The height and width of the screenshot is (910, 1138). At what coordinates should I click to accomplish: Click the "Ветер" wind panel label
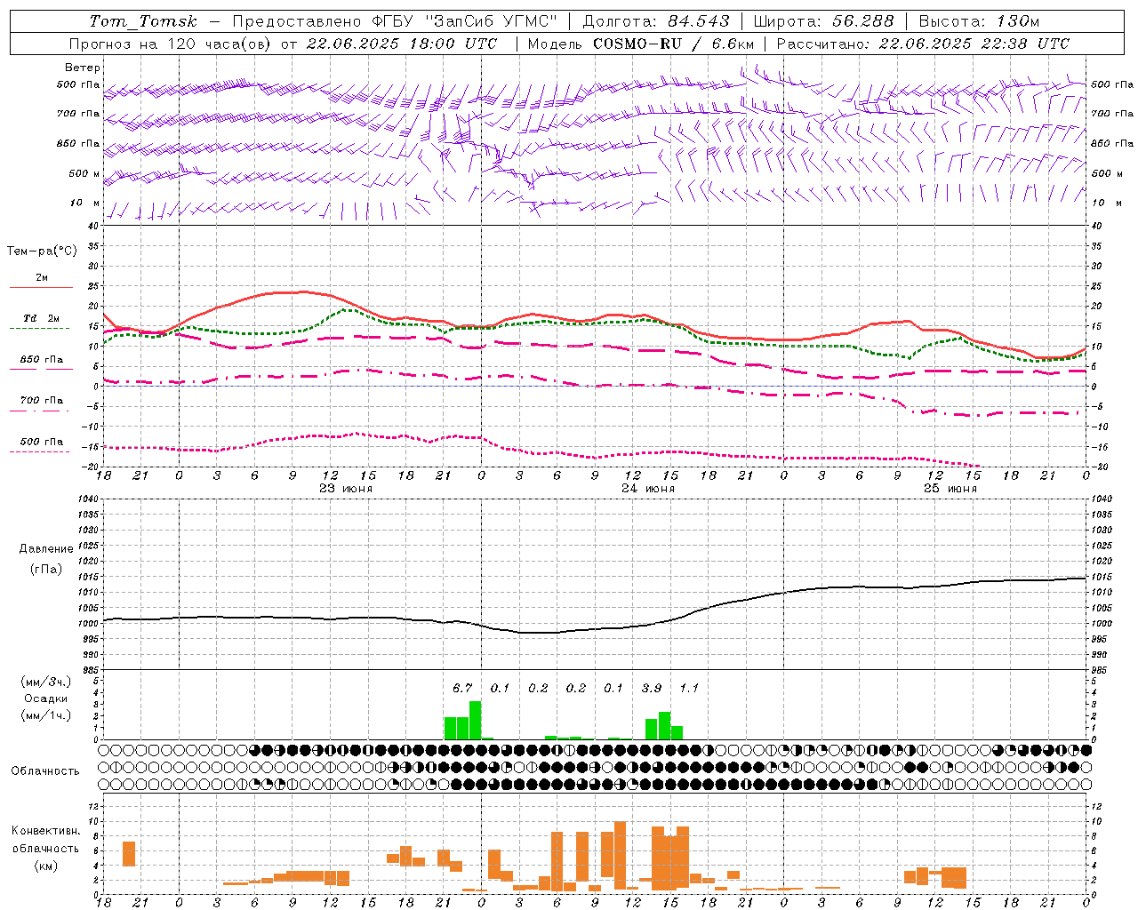tap(83, 68)
